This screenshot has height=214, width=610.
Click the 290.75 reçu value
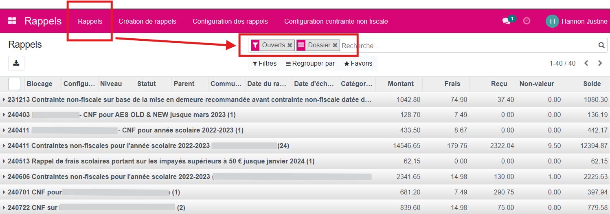[504, 192]
